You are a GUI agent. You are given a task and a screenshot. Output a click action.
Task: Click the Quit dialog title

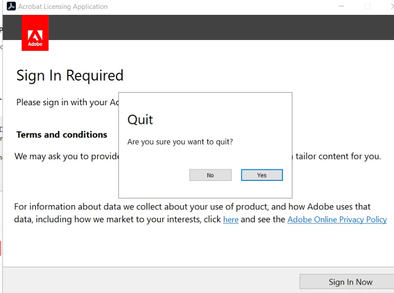(x=140, y=120)
